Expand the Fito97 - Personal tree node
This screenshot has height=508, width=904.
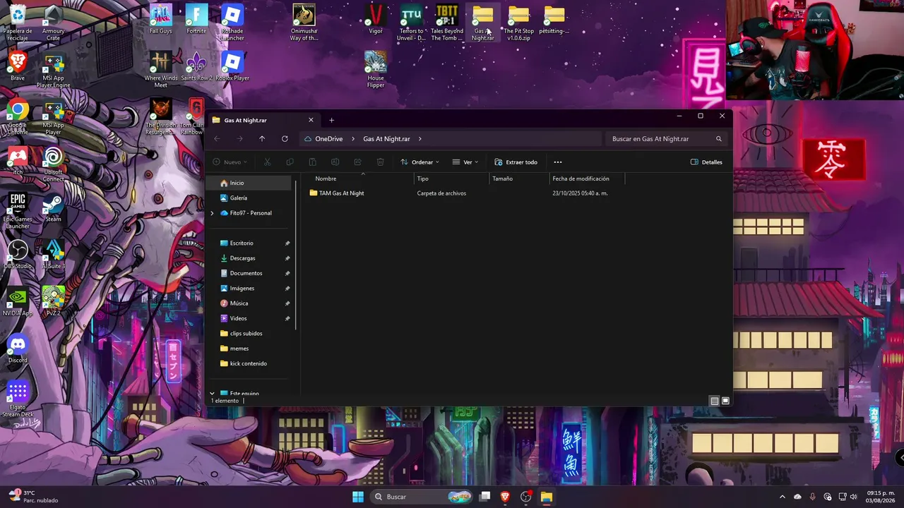[x=212, y=213]
